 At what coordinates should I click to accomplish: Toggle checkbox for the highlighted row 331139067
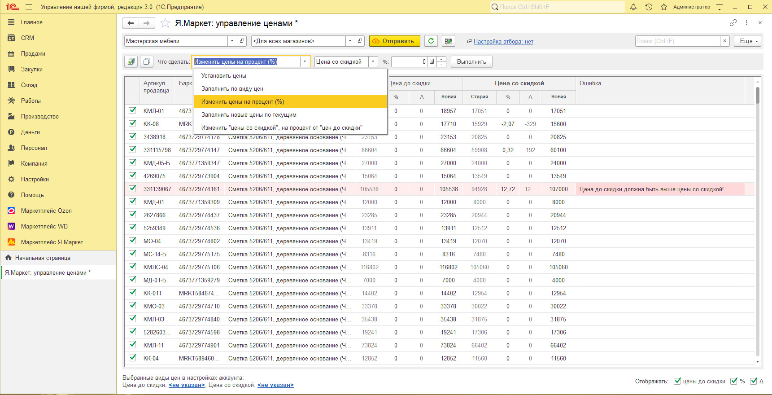[x=132, y=189]
